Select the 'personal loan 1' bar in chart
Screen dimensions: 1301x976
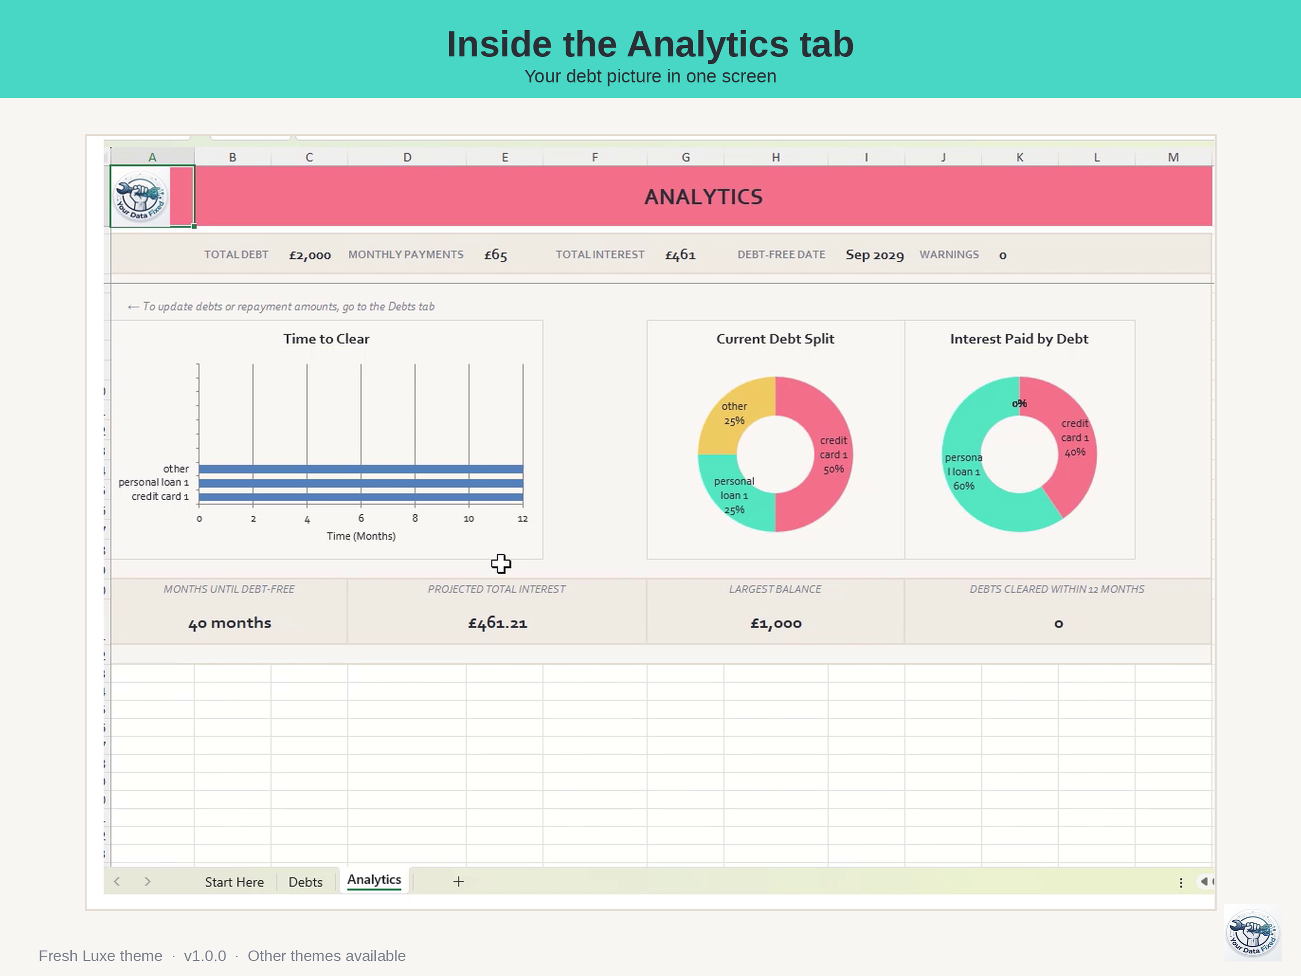pyautogui.click(x=361, y=483)
